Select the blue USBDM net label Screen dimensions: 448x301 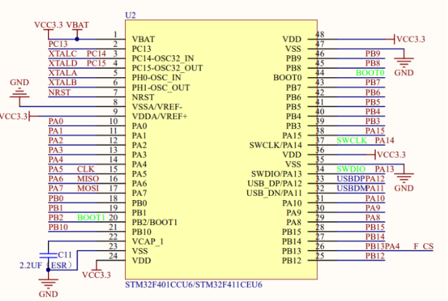click(x=352, y=188)
